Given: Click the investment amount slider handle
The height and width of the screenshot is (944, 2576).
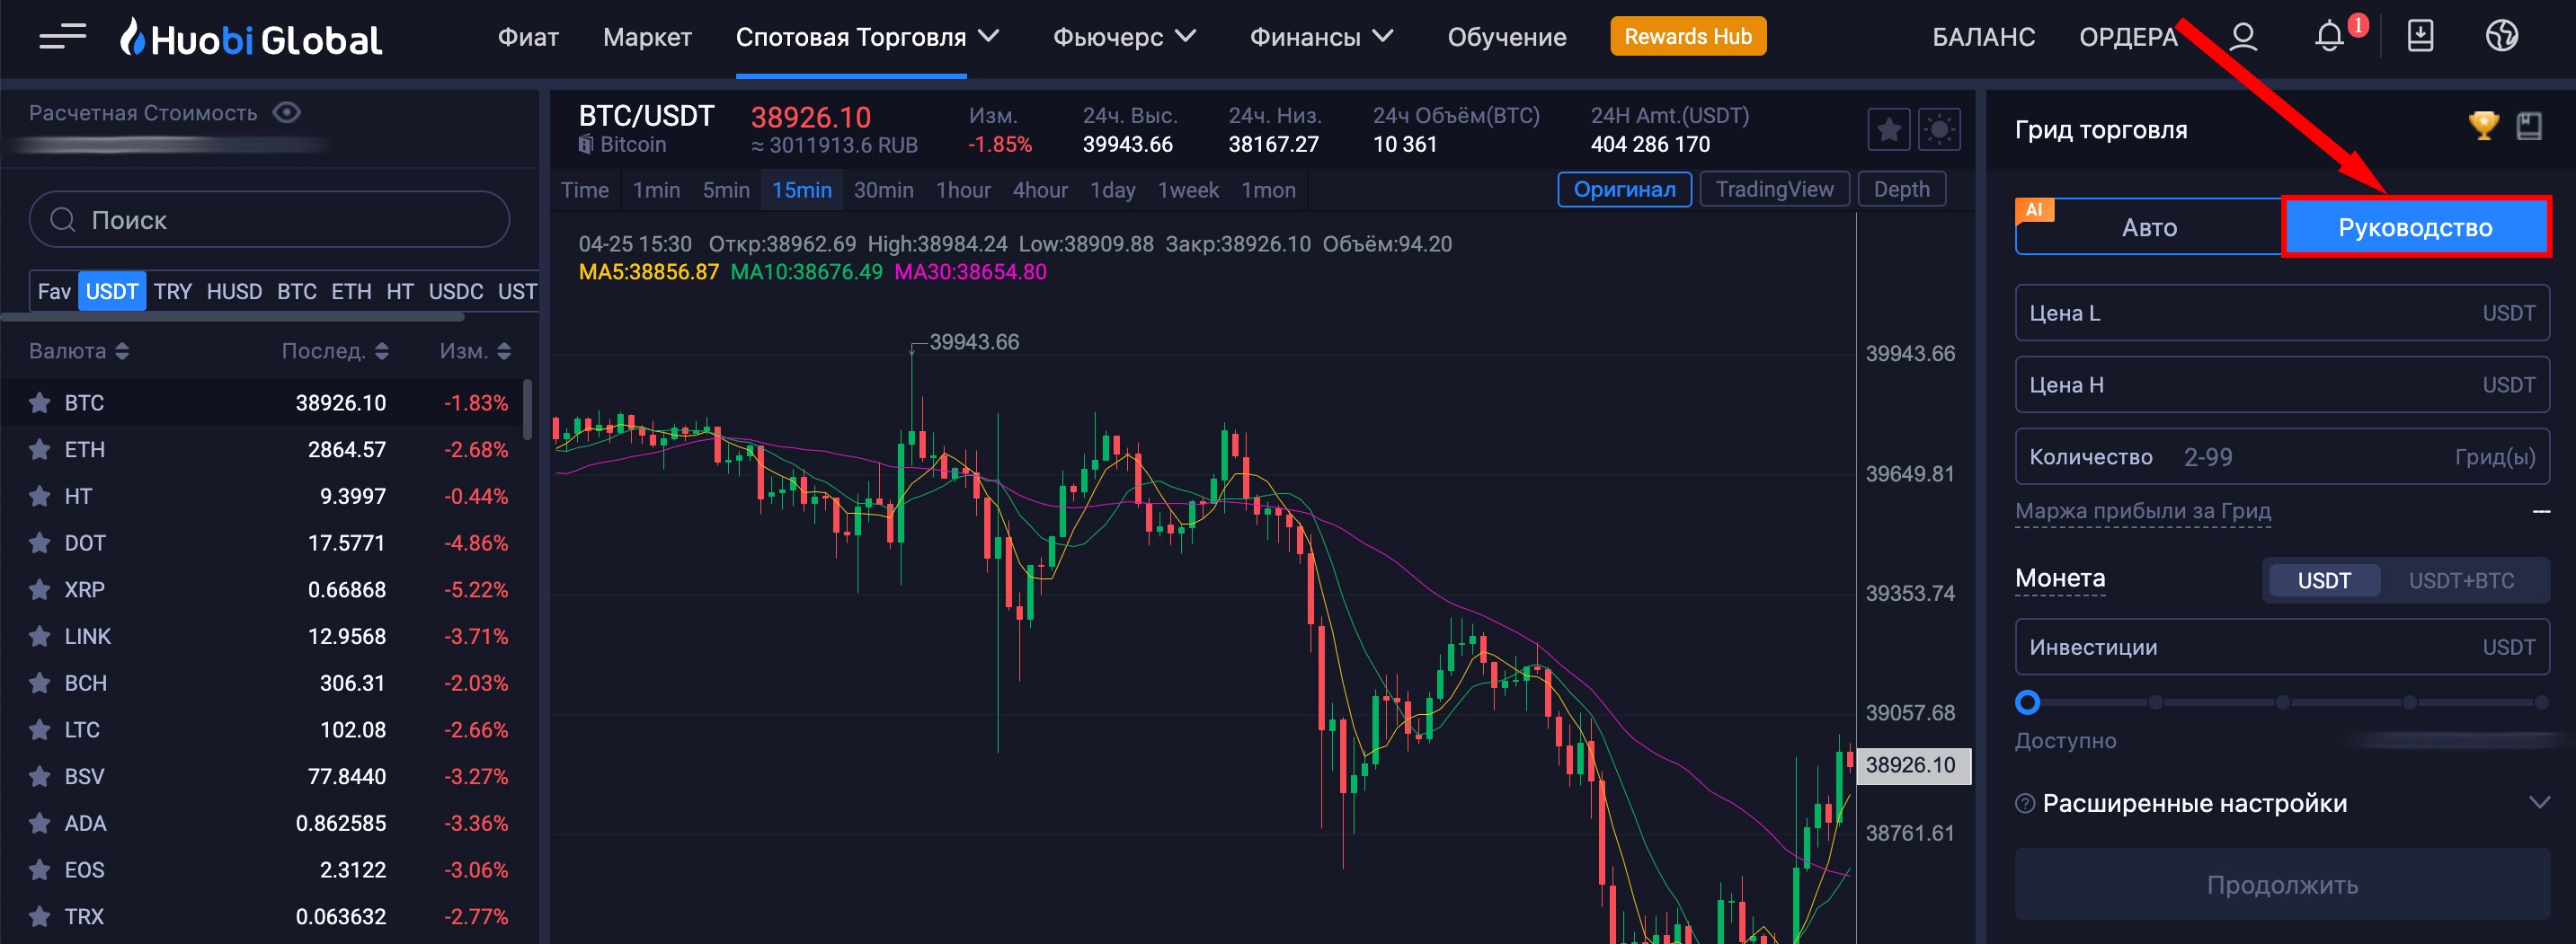Looking at the screenshot, I should (2027, 702).
